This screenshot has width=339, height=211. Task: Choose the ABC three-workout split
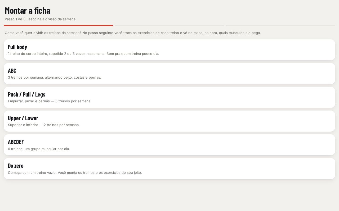[169, 74]
